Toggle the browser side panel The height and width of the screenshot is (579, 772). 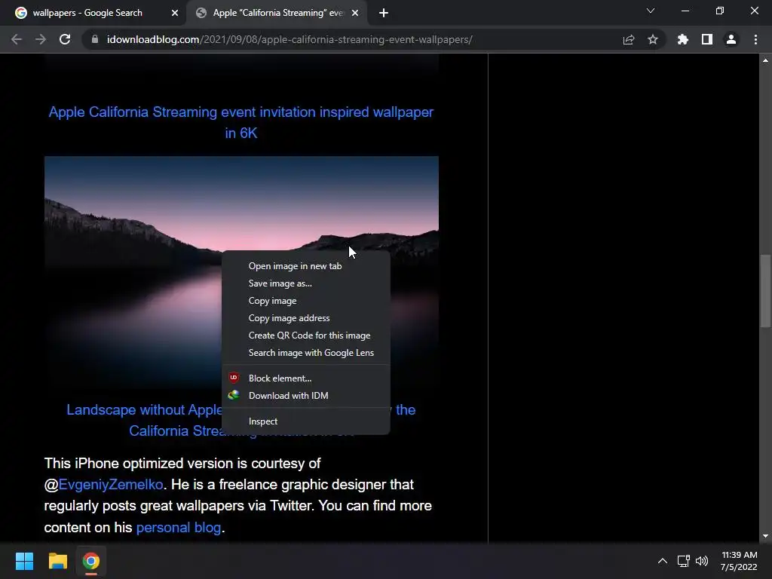pyautogui.click(x=706, y=39)
